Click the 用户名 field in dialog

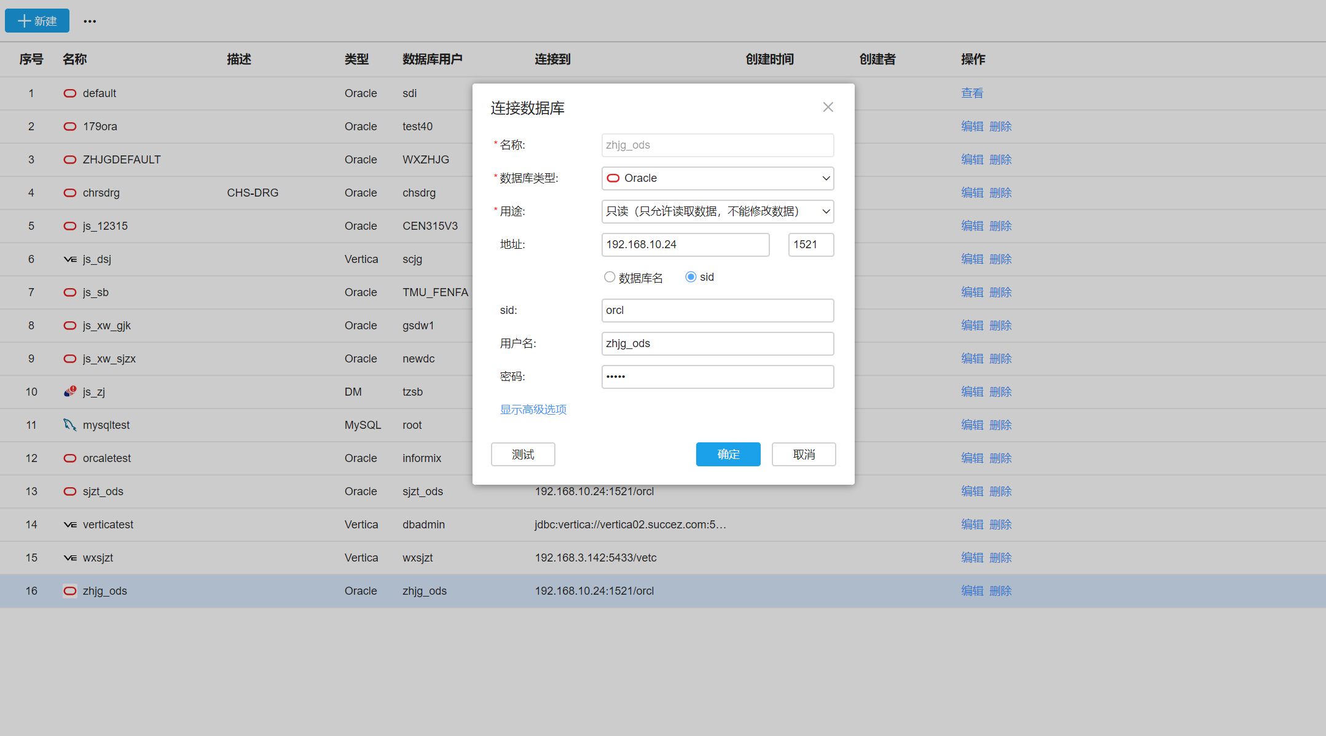(718, 343)
